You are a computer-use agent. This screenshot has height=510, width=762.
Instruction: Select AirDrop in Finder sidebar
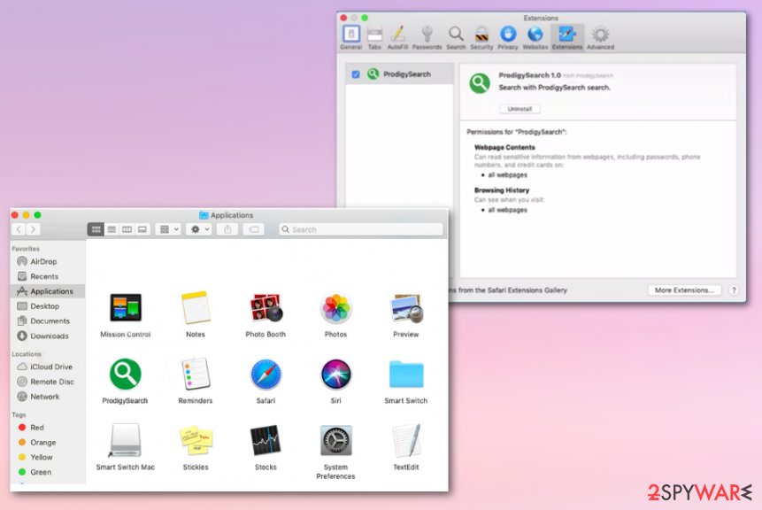(x=48, y=261)
